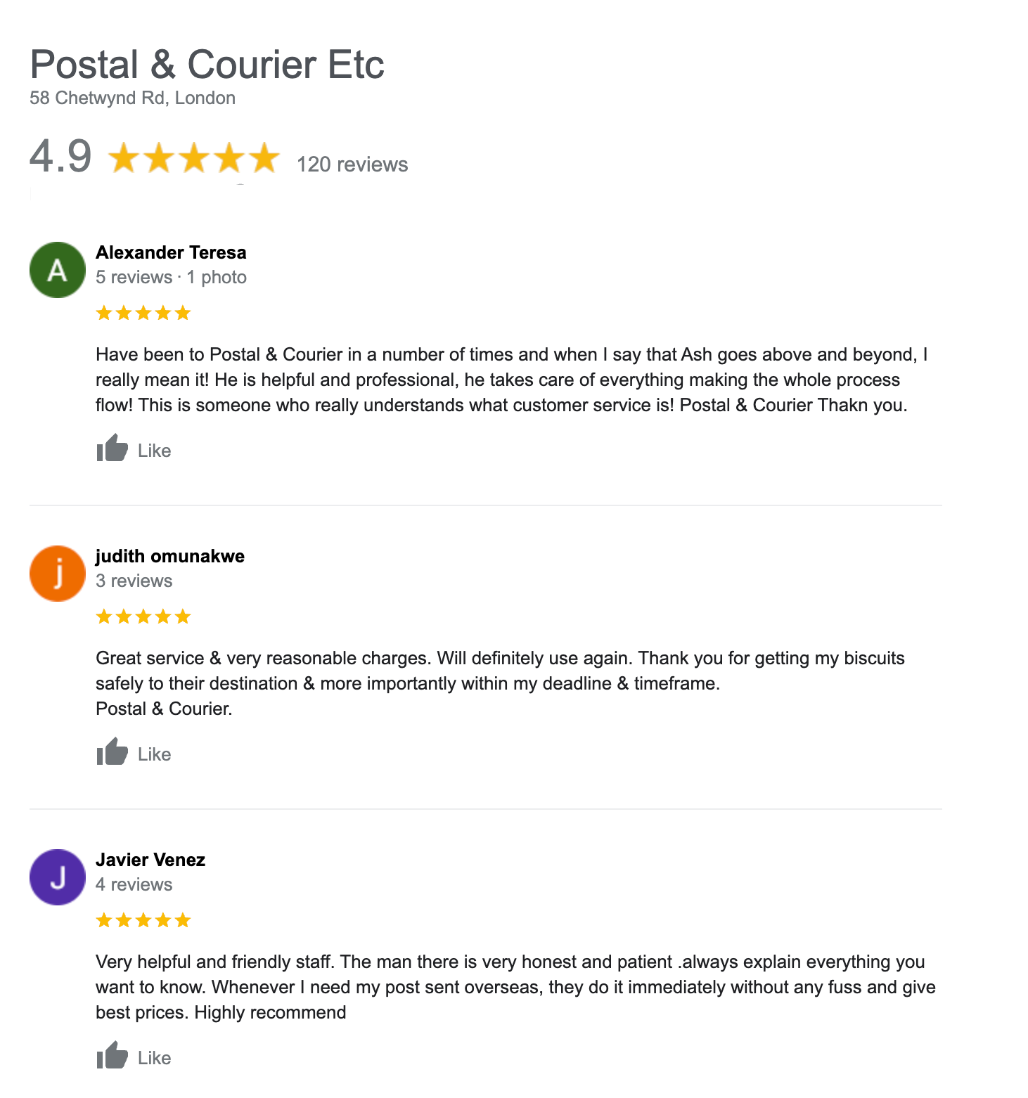Click the middle star of the header star row

coord(195,157)
